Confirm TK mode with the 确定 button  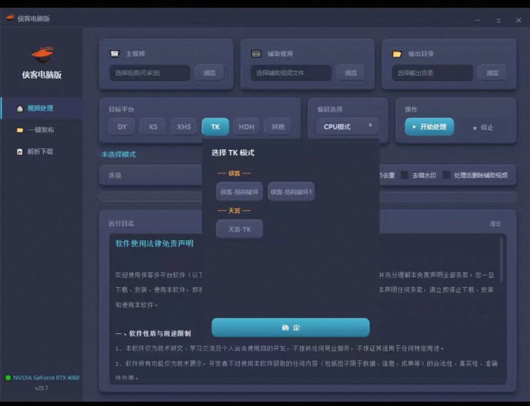click(x=290, y=327)
